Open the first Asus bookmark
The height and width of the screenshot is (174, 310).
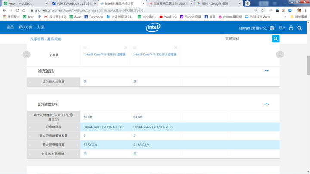(x=29, y=17)
